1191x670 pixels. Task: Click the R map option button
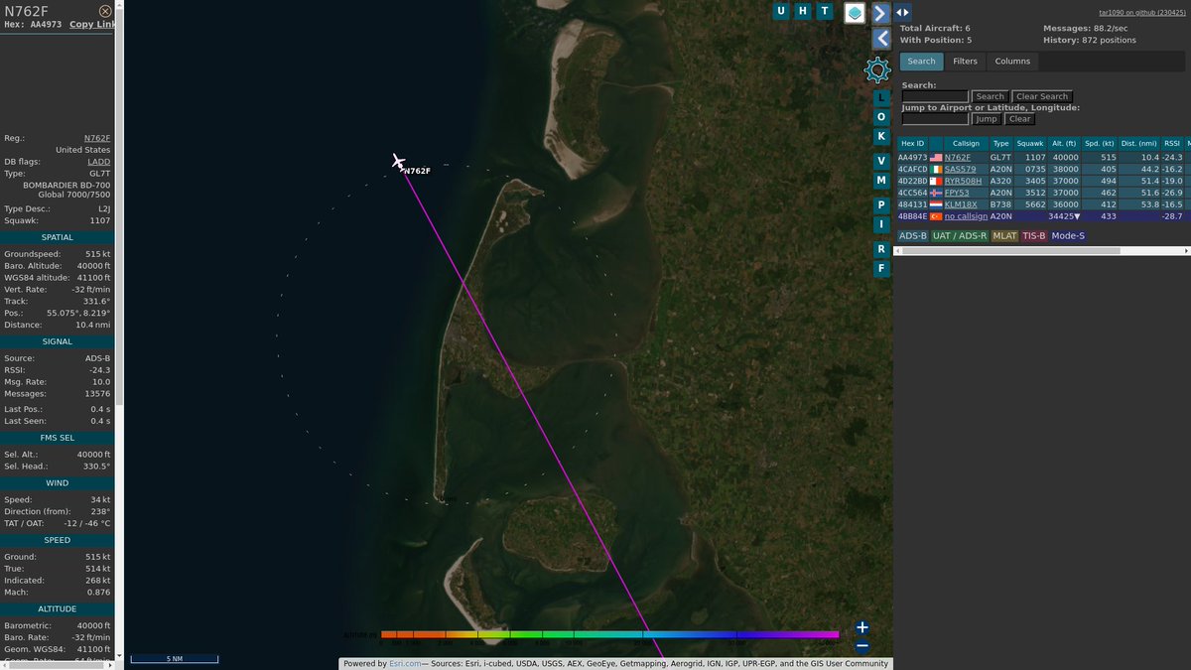(x=880, y=249)
